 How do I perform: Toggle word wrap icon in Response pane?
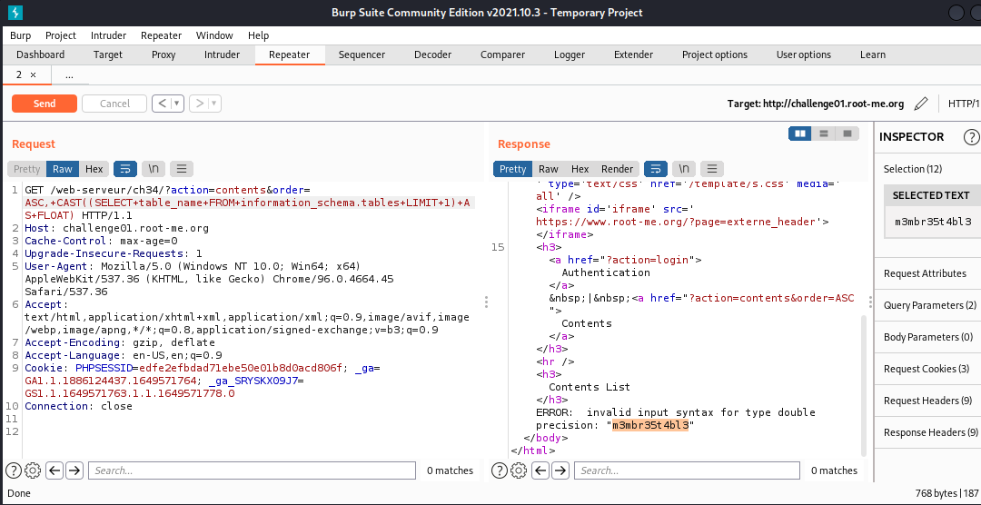click(655, 168)
